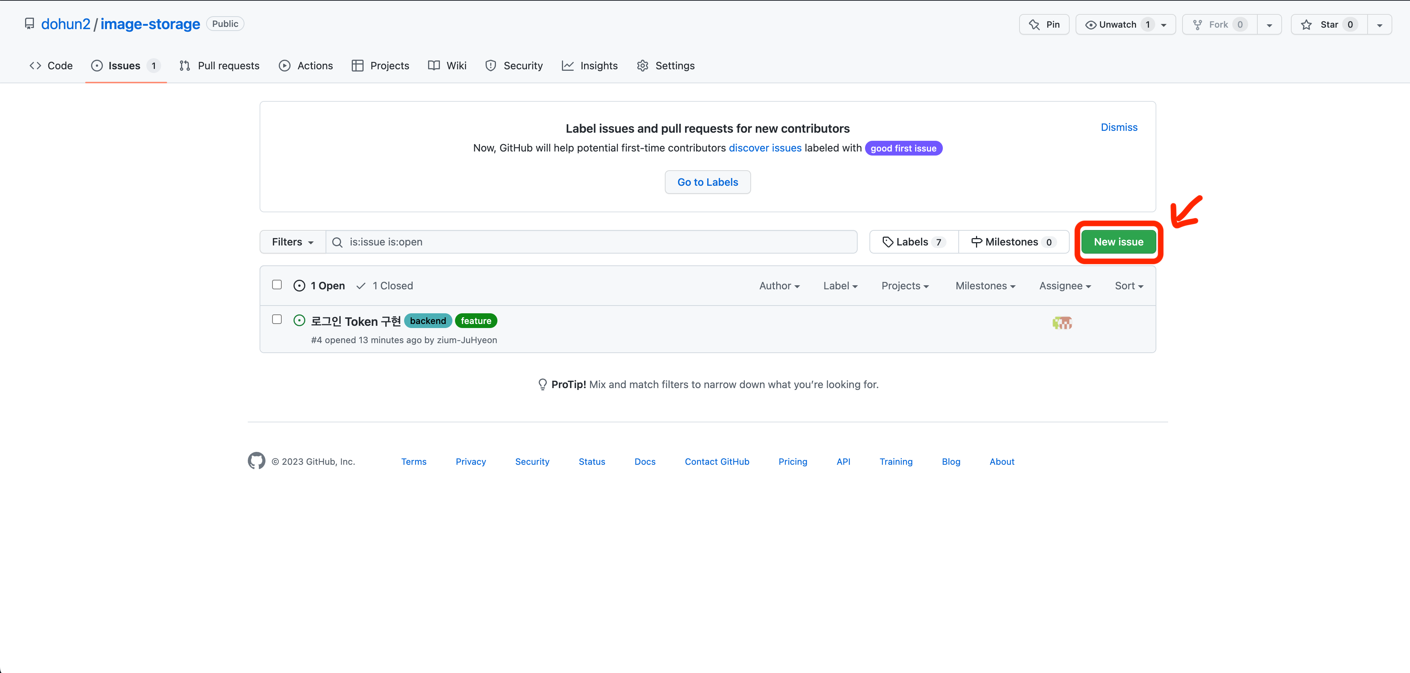1410x673 pixels.
Task: Open the Author filter dropdown
Action: (x=779, y=286)
